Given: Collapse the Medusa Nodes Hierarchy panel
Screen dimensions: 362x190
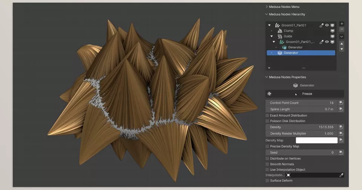Looking at the screenshot, I should [287, 14].
